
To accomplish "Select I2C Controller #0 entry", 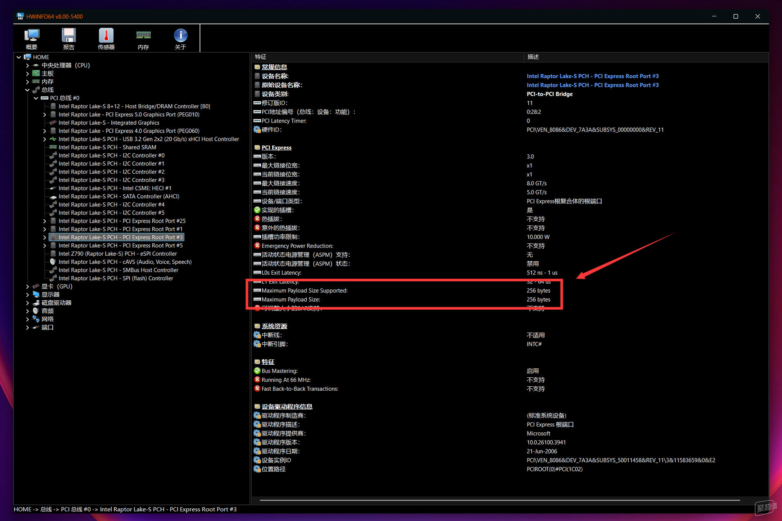I will (111, 155).
